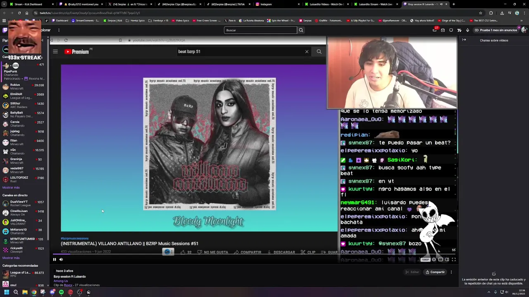Open Spin the Wheel bookmark
Viewport: 529px width, 297px height.
pyautogui.click(x=281, y=20)
